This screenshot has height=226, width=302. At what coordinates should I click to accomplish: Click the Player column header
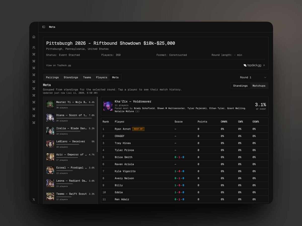tap(120, 122)
